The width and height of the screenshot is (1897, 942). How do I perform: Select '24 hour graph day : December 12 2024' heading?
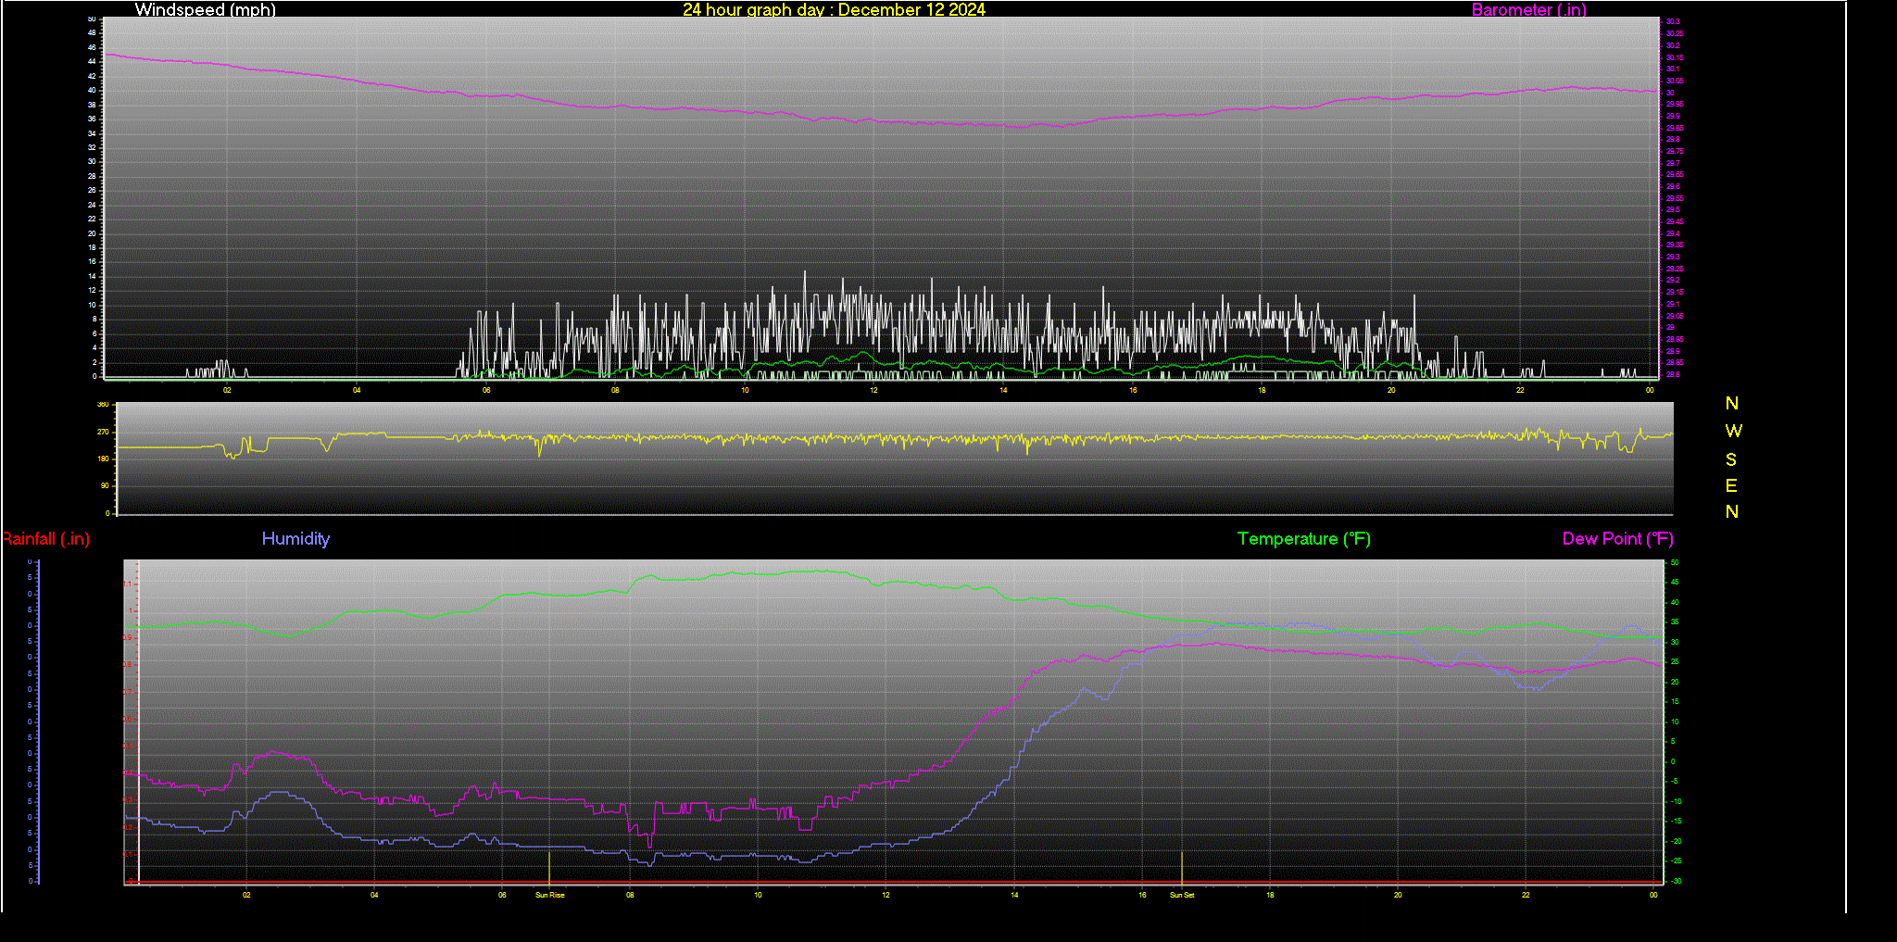click(x=834, y=10)
